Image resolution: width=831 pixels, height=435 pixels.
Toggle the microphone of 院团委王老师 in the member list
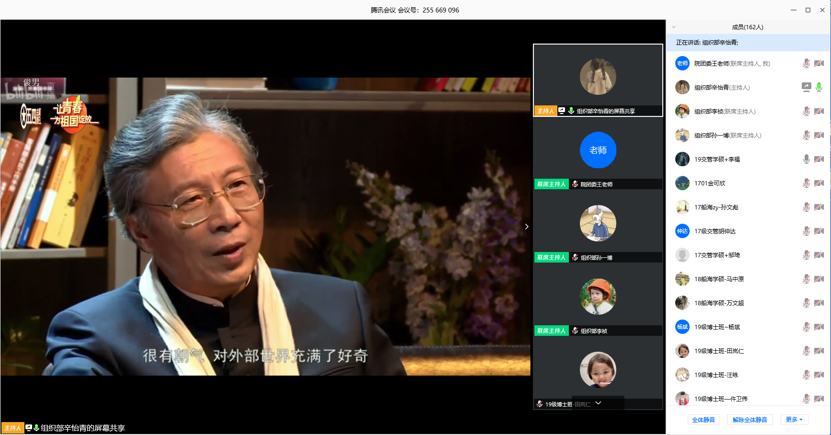click(806, 63)
